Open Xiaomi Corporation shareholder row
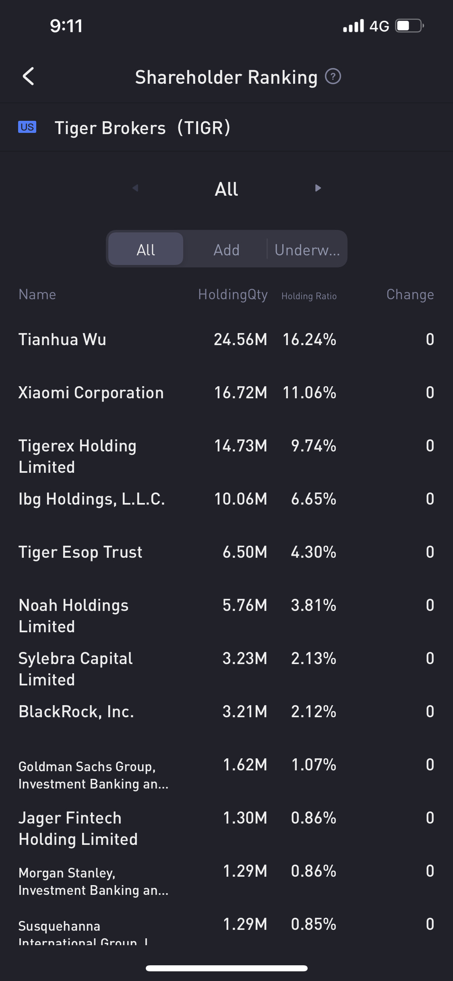 pos(91,393)
